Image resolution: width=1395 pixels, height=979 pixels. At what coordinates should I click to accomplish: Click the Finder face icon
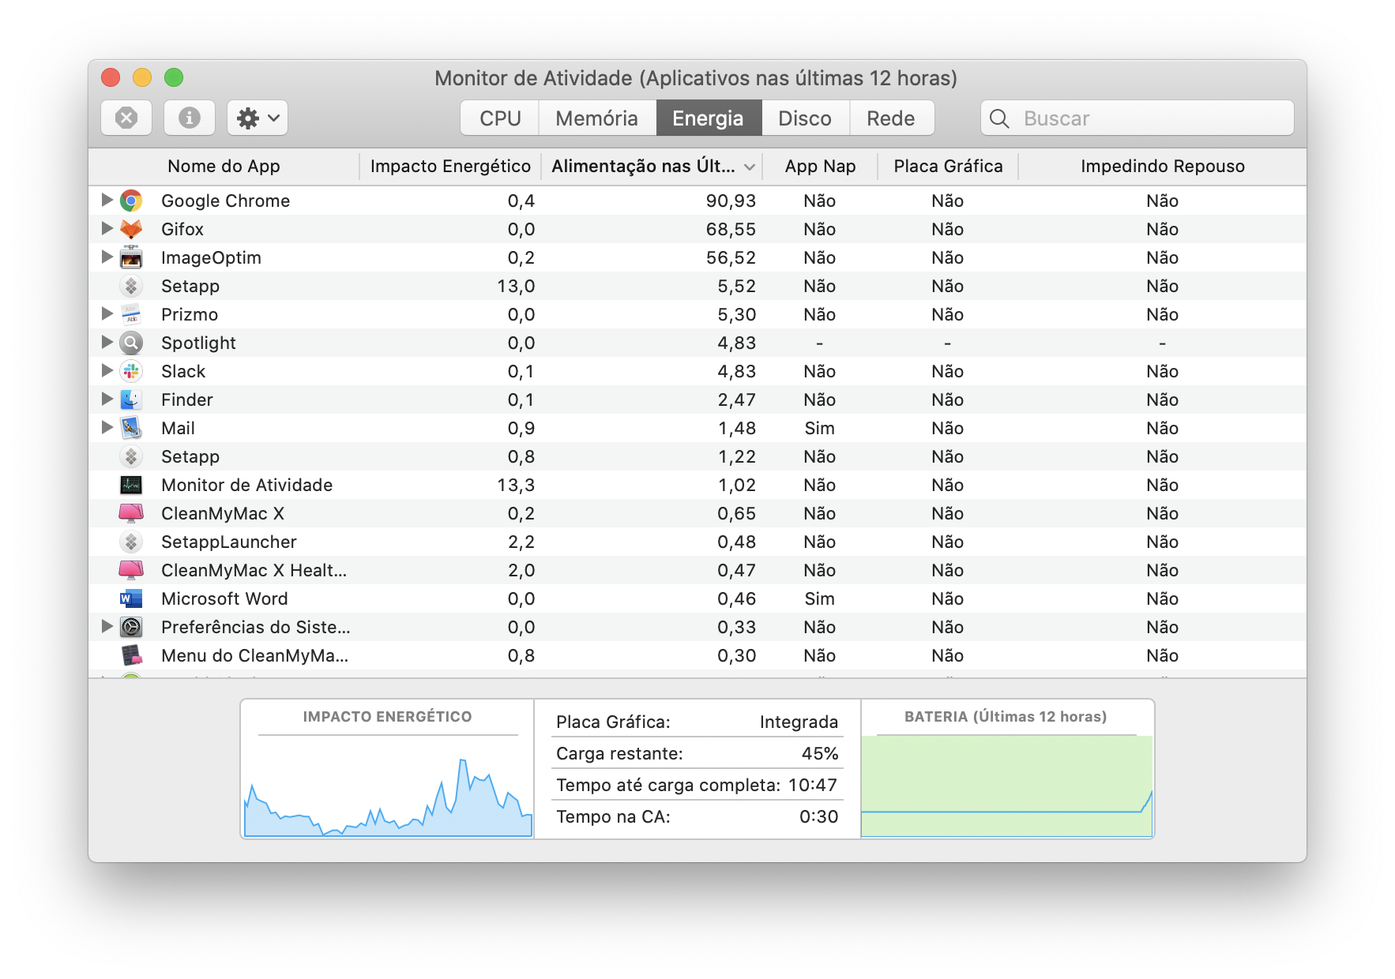click(131, 399)
